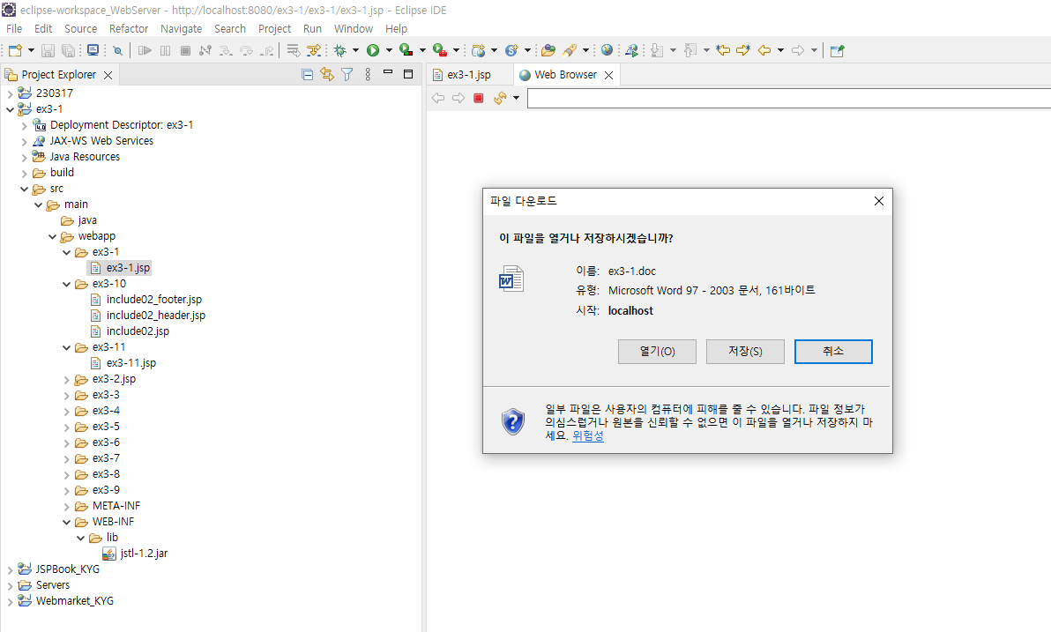Viewport: 1051px width, 632px height.
Task: Select jstl-1.2.jar in the lib folder
Action: [x=144, y=554]
